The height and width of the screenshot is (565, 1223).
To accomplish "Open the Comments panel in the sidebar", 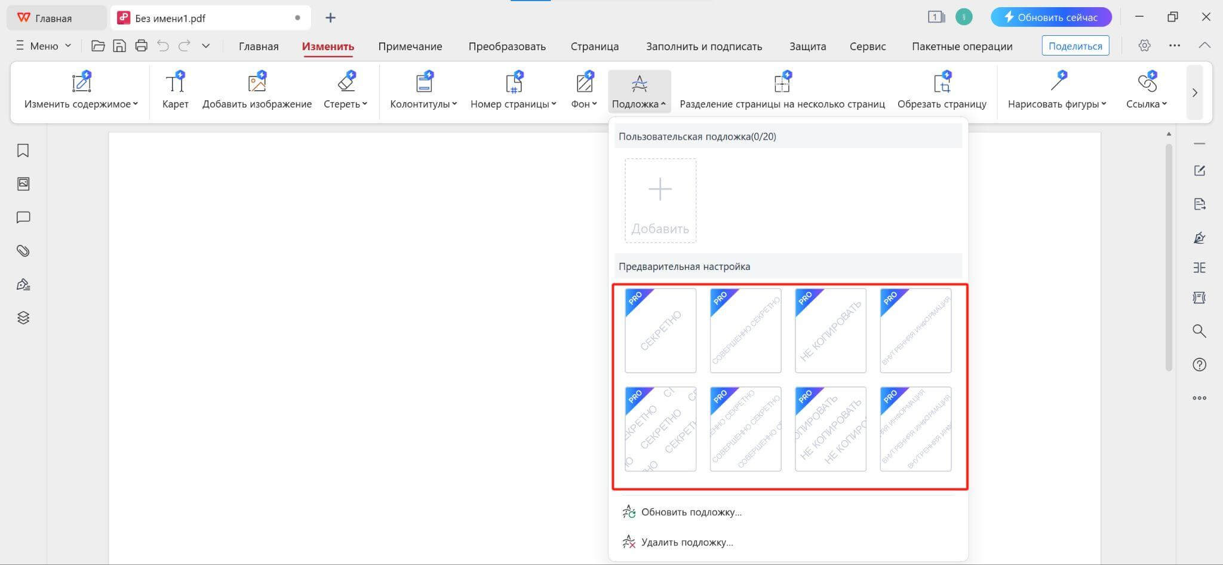I will click(x=23, y=217).
